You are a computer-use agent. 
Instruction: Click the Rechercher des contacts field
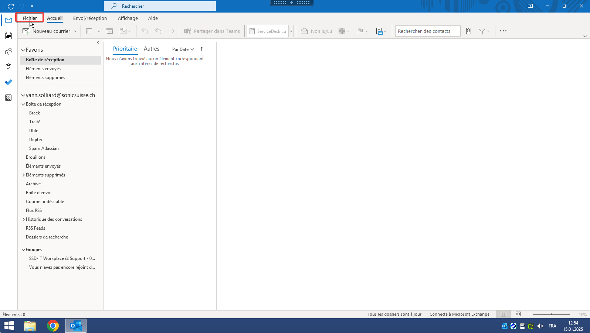[x=427, y=31]
